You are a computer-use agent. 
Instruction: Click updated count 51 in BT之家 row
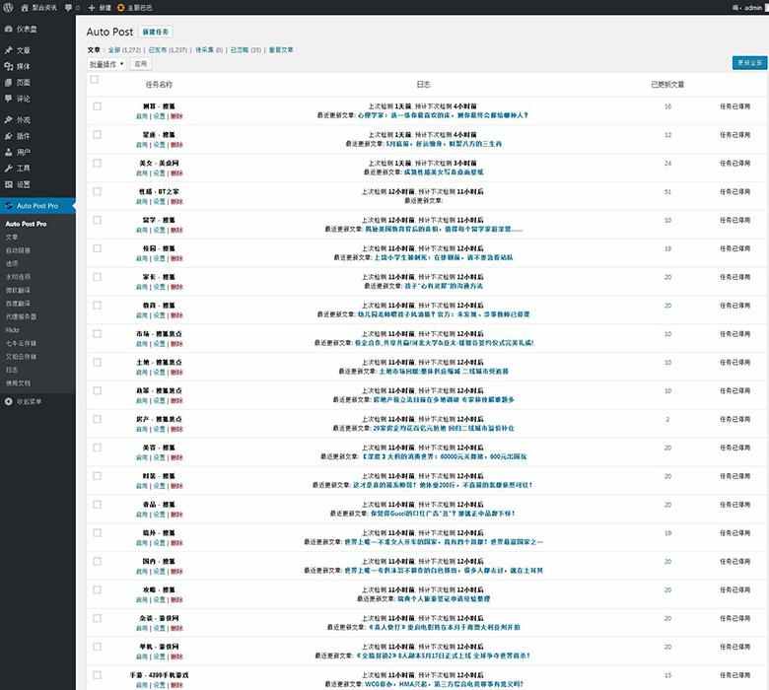coord(667,192)
